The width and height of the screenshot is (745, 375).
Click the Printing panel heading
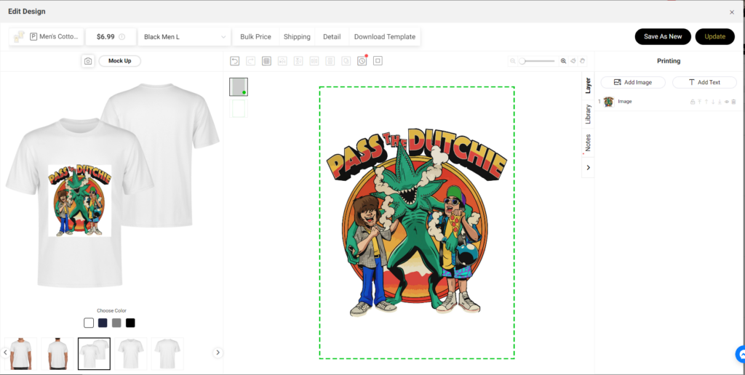669,61
